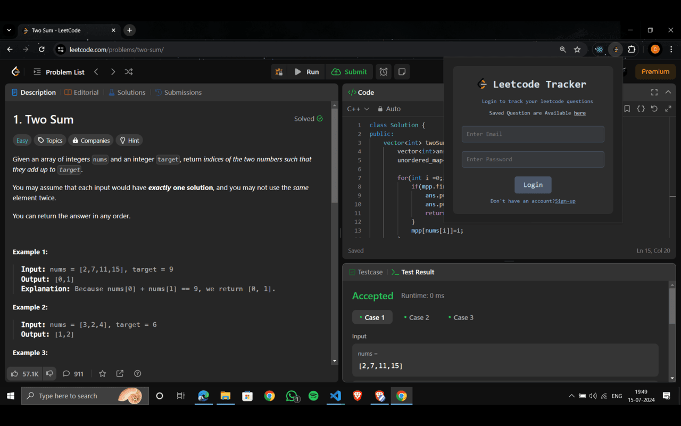Dislike the problem with thumbs down
Screen dimensions: 681x426
tap(49, 374)
